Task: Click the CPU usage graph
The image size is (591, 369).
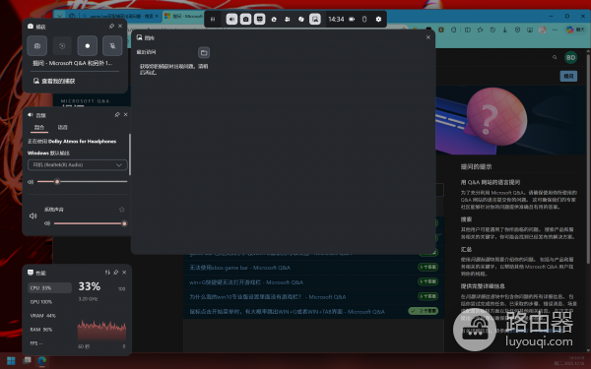Action: pyautogui.click(x=101, y=331)
